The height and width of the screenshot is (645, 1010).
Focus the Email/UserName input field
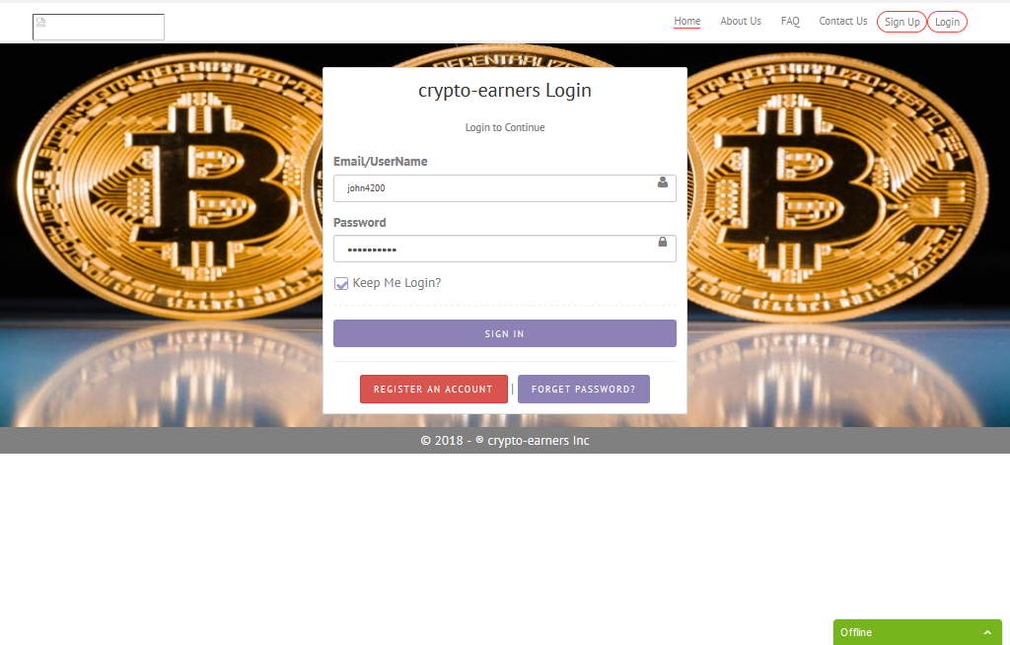point(504,188)
